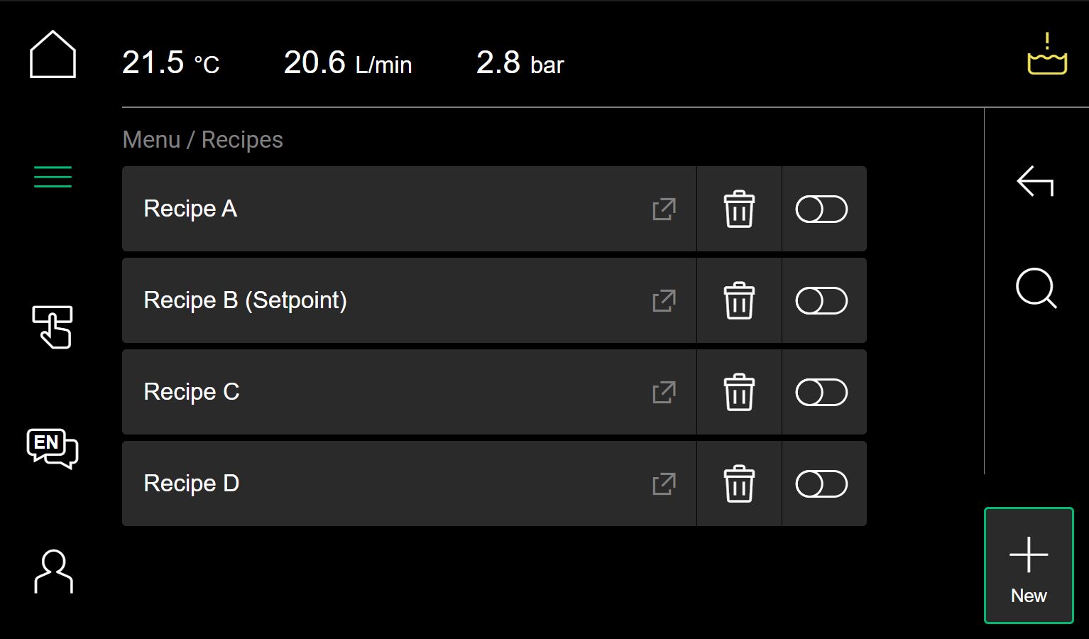Go to the Home screen icon
Viewport: 1089px width, 639px height.
point(53,54)
